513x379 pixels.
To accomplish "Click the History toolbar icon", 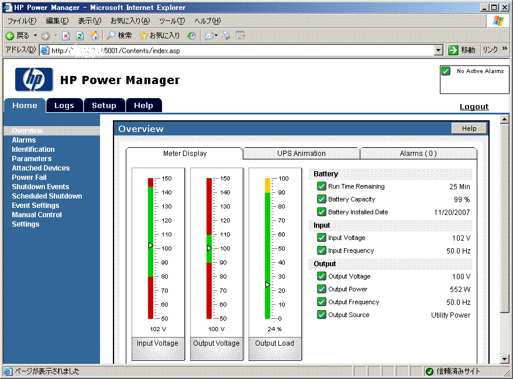I will coord(191,36).
